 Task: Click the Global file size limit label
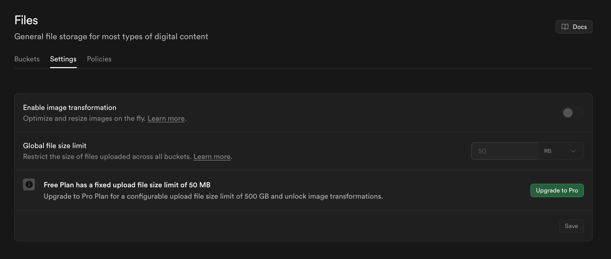click(55, 146)
